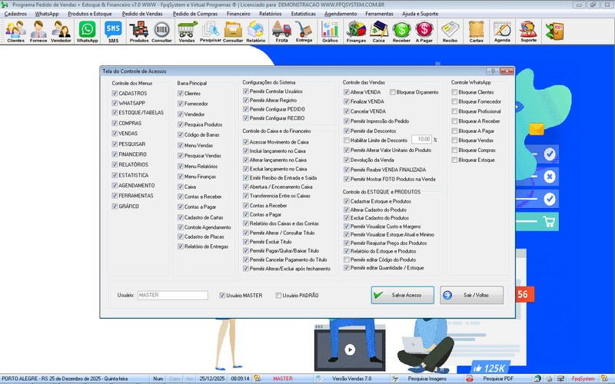Open the Cadastros menu

tap(15, 14)
